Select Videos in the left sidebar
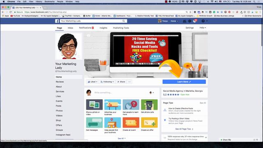The height and width of the screenshot is (148, 263). click(59, 116)
